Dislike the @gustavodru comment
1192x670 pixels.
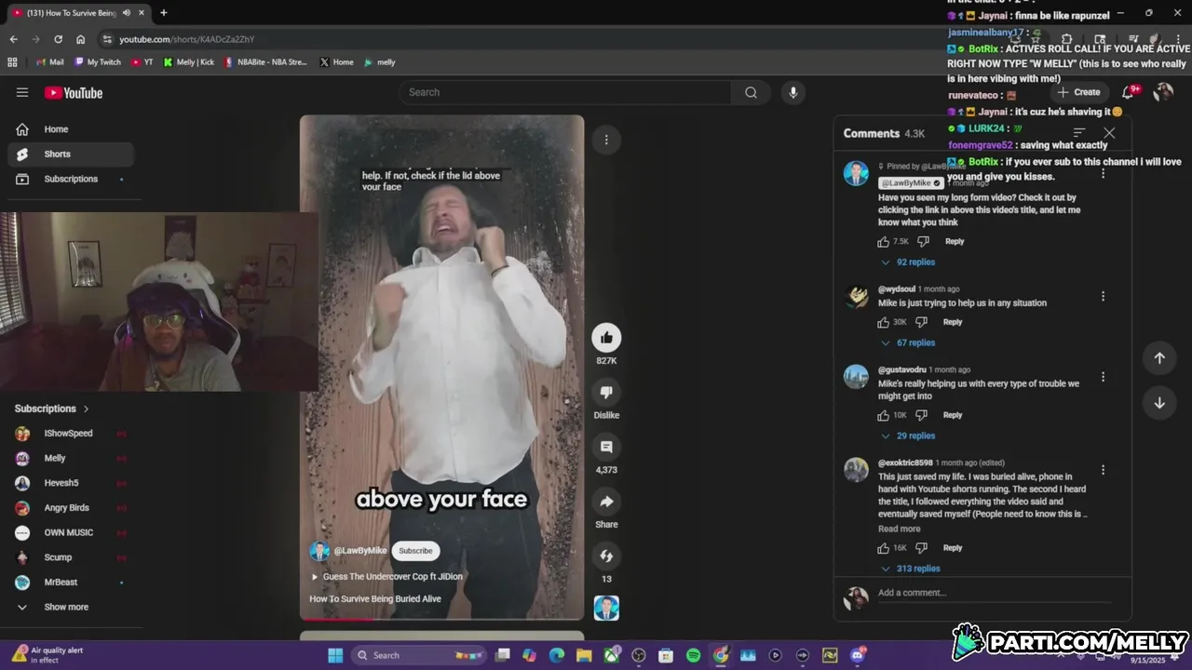(921, 415)
